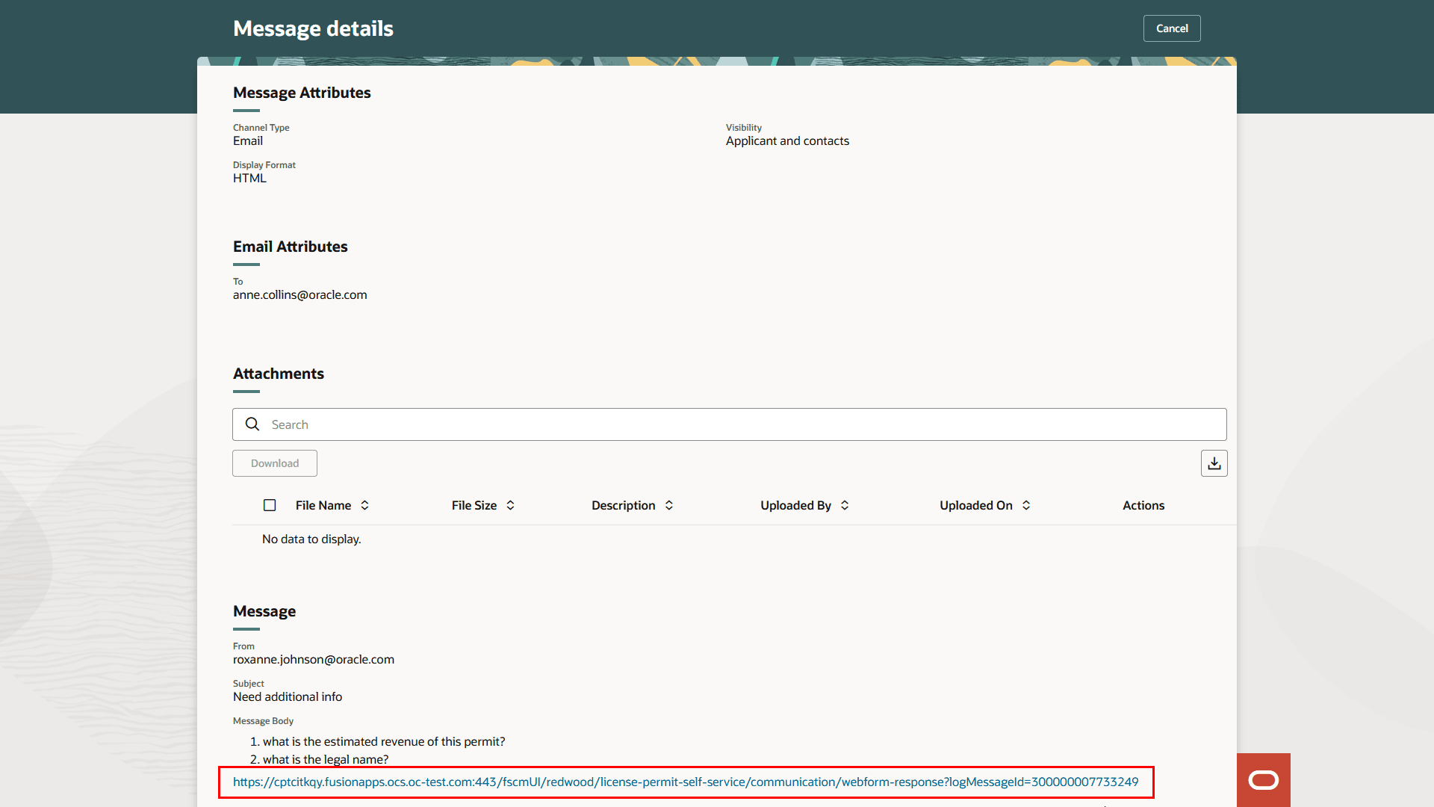Click the Uploaded On column header
Image resolution: width=1434 pixels, height=807 pixels.
976,505
